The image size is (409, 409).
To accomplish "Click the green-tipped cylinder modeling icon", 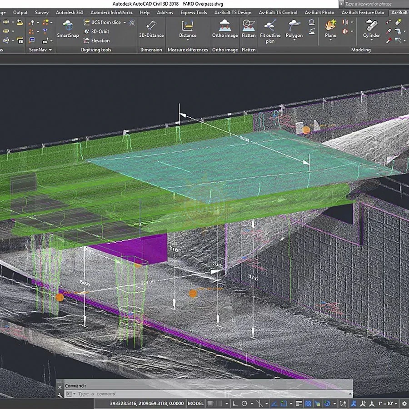I will (x=398, y=22).
